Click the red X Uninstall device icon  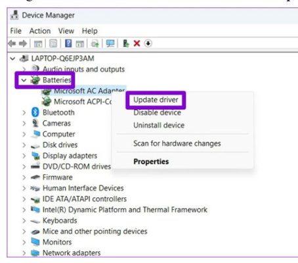(x=137, y=43)
